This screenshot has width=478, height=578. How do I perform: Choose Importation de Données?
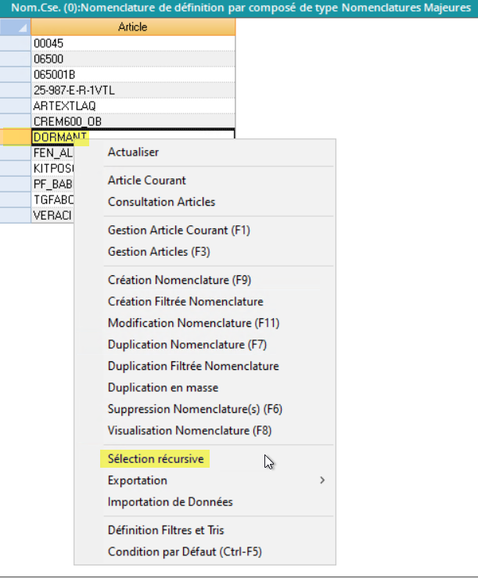tap(170, 501)
